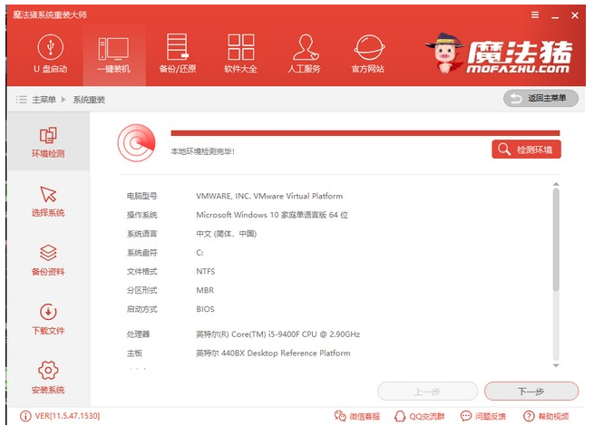The height and width of the screenshot is (445, 594).
Task: Select the 一键装机 toolbar icon
Action: tap(113, 53)
